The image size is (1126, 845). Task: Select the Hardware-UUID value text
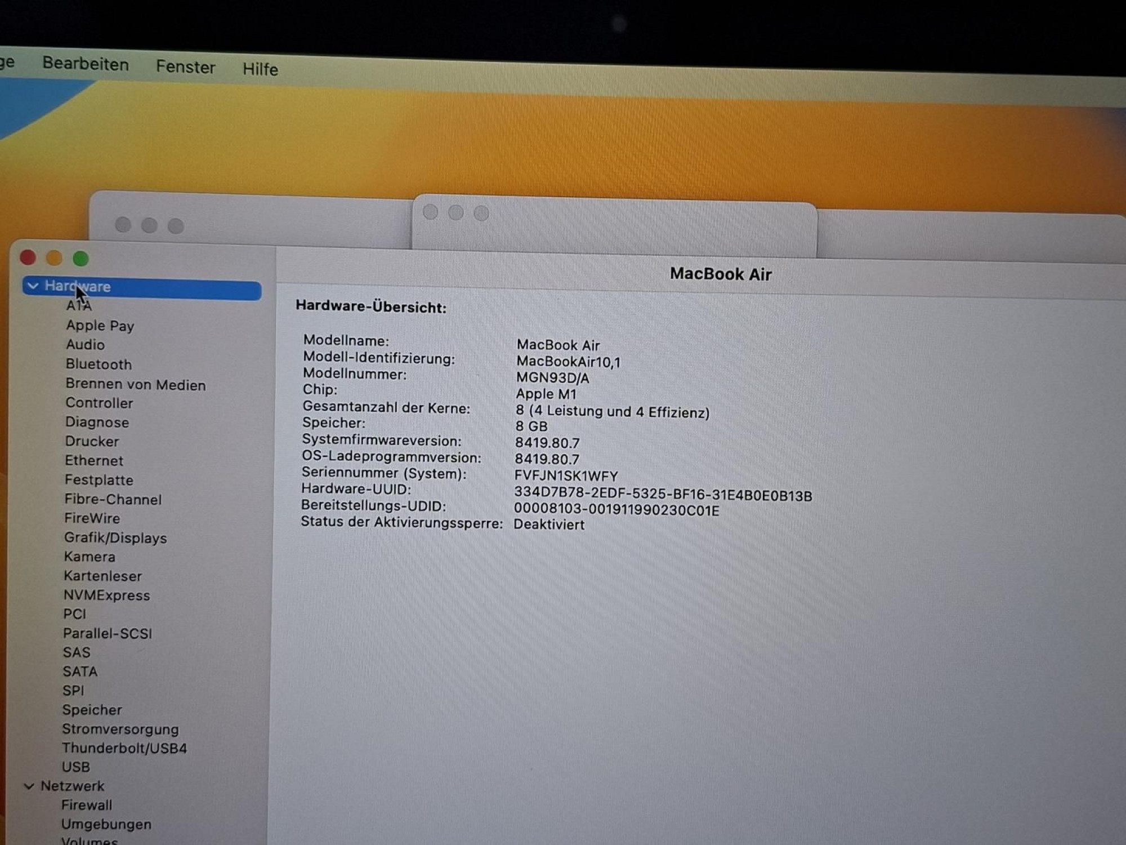663,495
